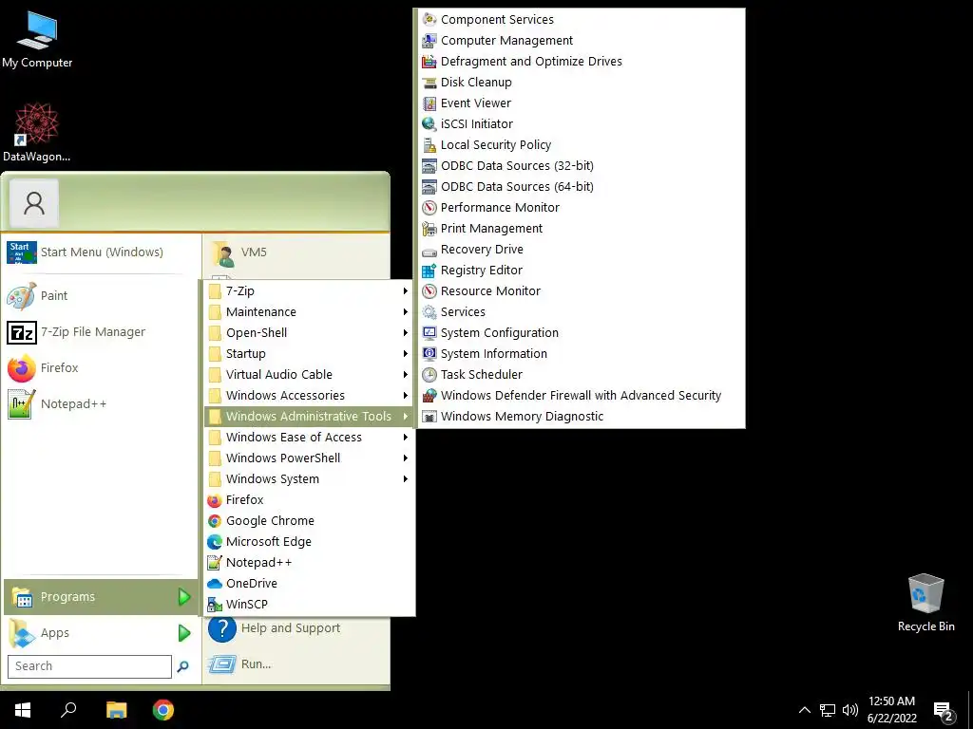This screenshot has width=973, height=729.
Task: Open taskbar search
Action: point(68,710)
